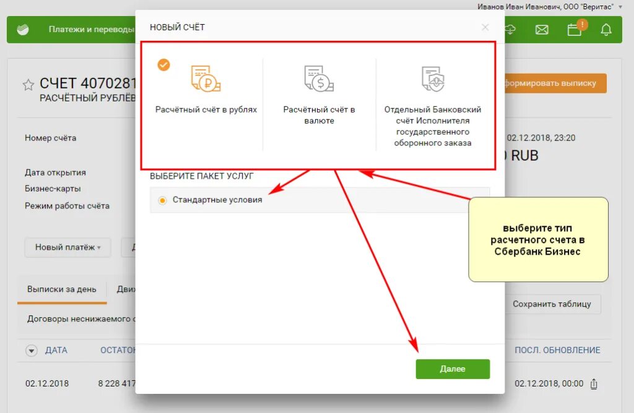634x413 pixels.
Task: Switch to Выписки за день tab
Action: coord(62,289)
